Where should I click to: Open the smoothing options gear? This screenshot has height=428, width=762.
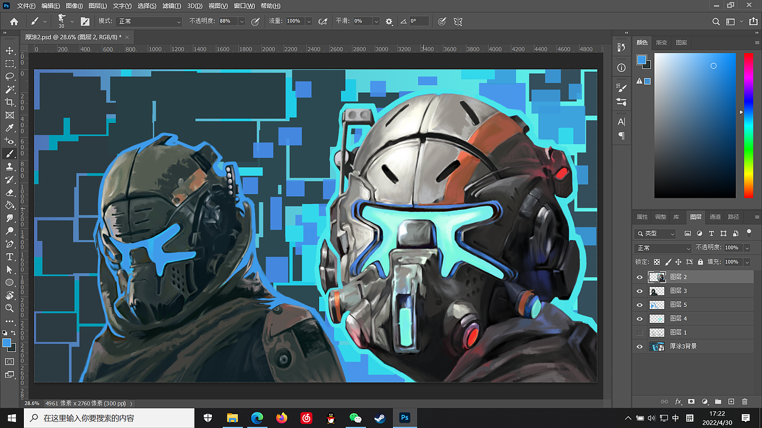[x=389, y=21]
